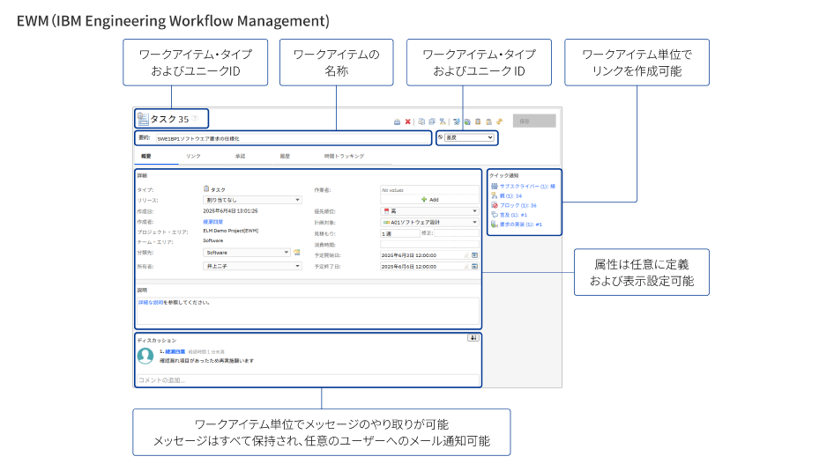This screenshot has width=834, height=471.
Task: Open calendar picker for 予定終了日
Action: point(474,266)
